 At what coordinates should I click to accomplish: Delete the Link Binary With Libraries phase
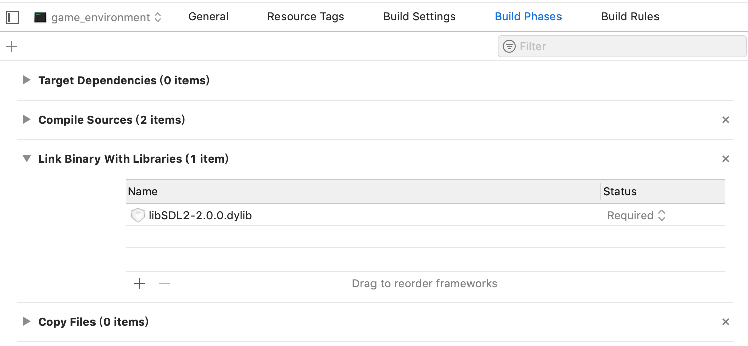(x=725, y=159)
